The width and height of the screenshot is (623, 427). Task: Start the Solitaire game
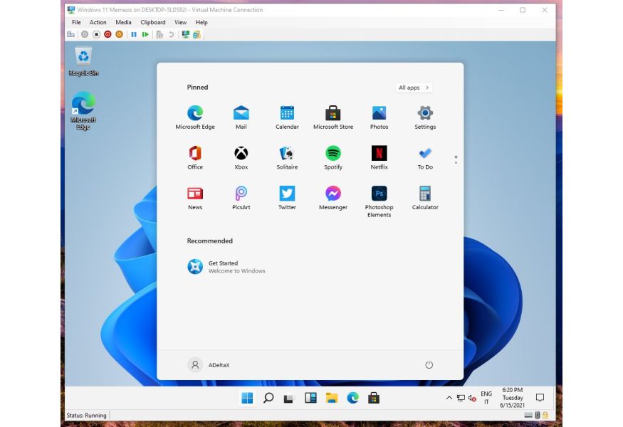click(287, 158)
